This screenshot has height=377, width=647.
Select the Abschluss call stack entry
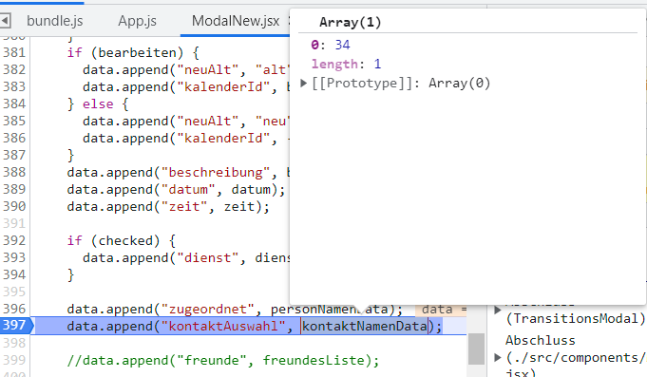click(541, 340)
